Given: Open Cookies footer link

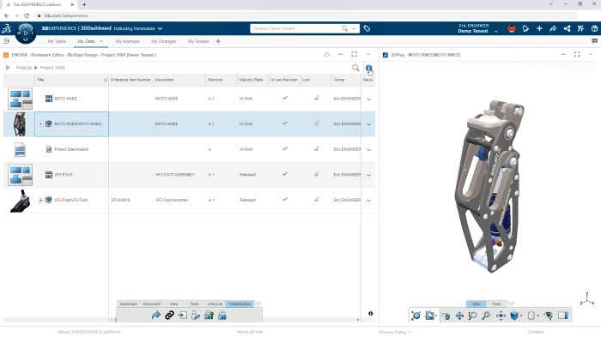Looking at the screenshot, I should (536, 332).
